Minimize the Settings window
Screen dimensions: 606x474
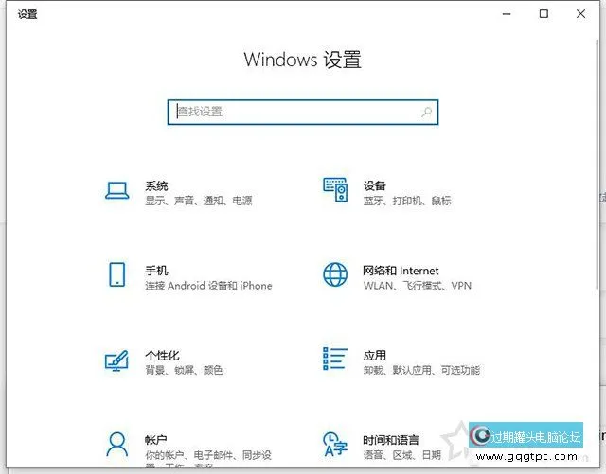[x=507, y=14]
